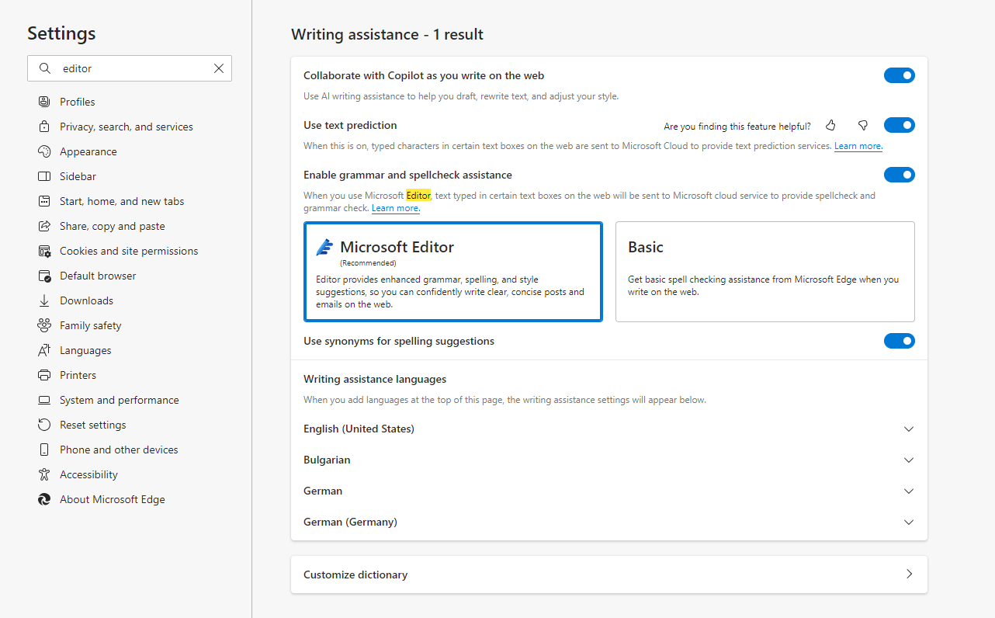Click the About Microsoft Edge logo icon
The height and width of the screenshot is (618, 995).
pos(44,499)
